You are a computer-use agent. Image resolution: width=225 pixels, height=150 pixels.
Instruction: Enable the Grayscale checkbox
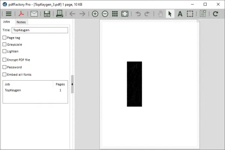[x=4, y=44]
